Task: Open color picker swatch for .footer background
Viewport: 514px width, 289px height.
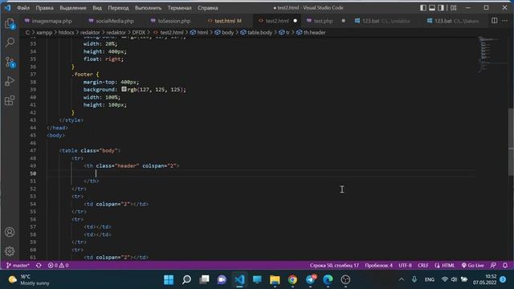Action: click(124, 89)
